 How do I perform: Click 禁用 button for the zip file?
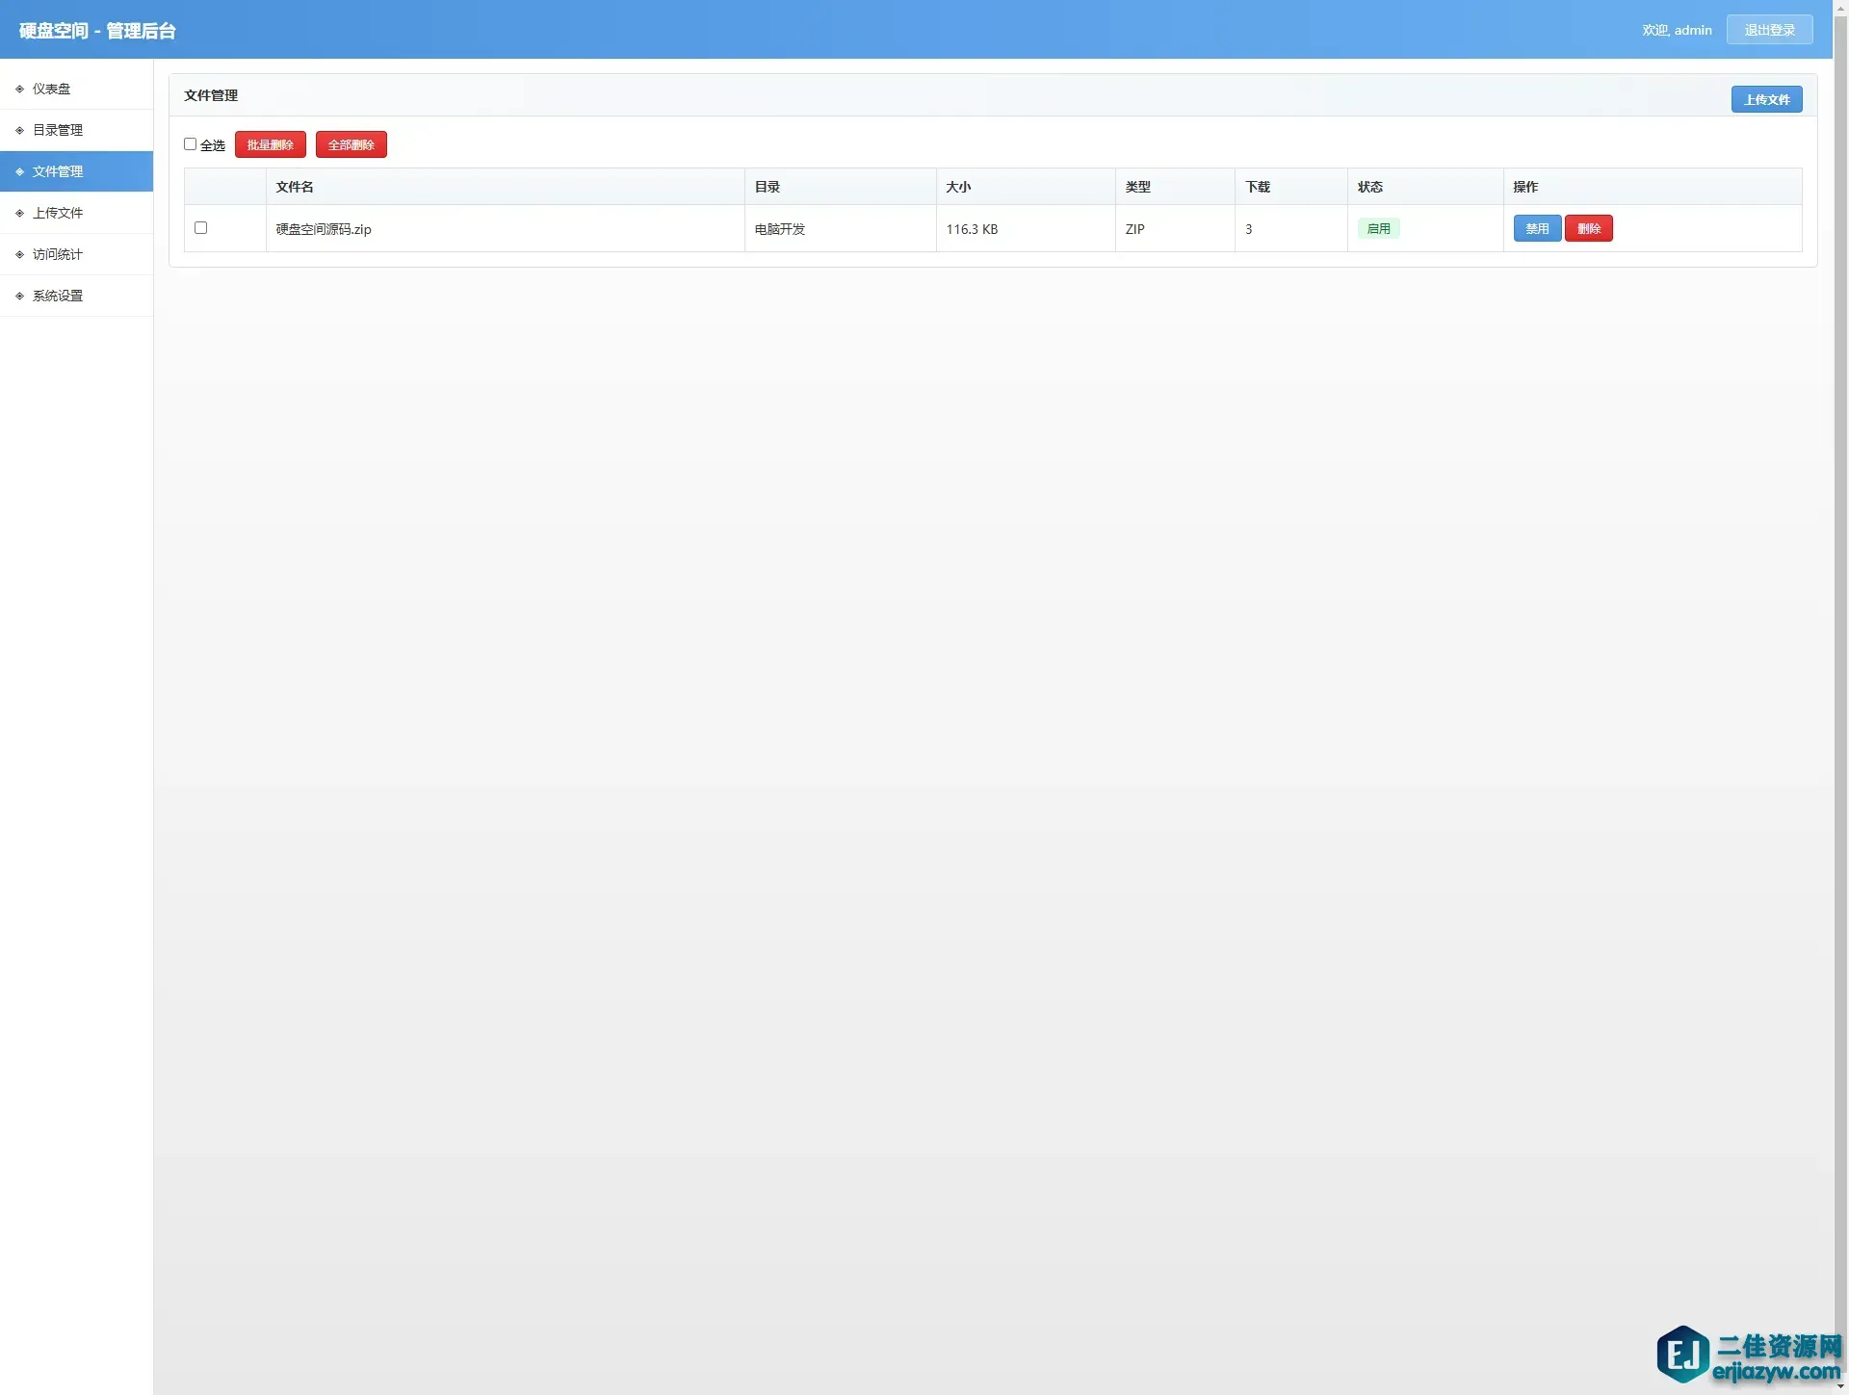[x=1537, y=228]
